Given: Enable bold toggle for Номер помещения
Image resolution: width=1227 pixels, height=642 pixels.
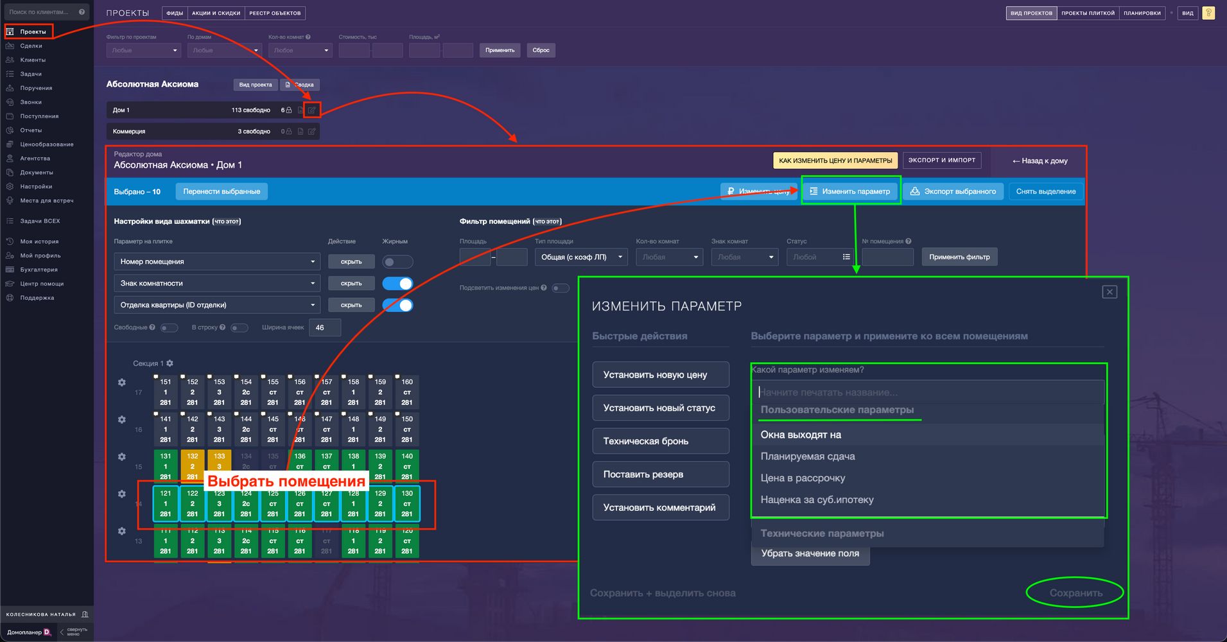Looking at the screenshot, I should [x=397, y=262].
